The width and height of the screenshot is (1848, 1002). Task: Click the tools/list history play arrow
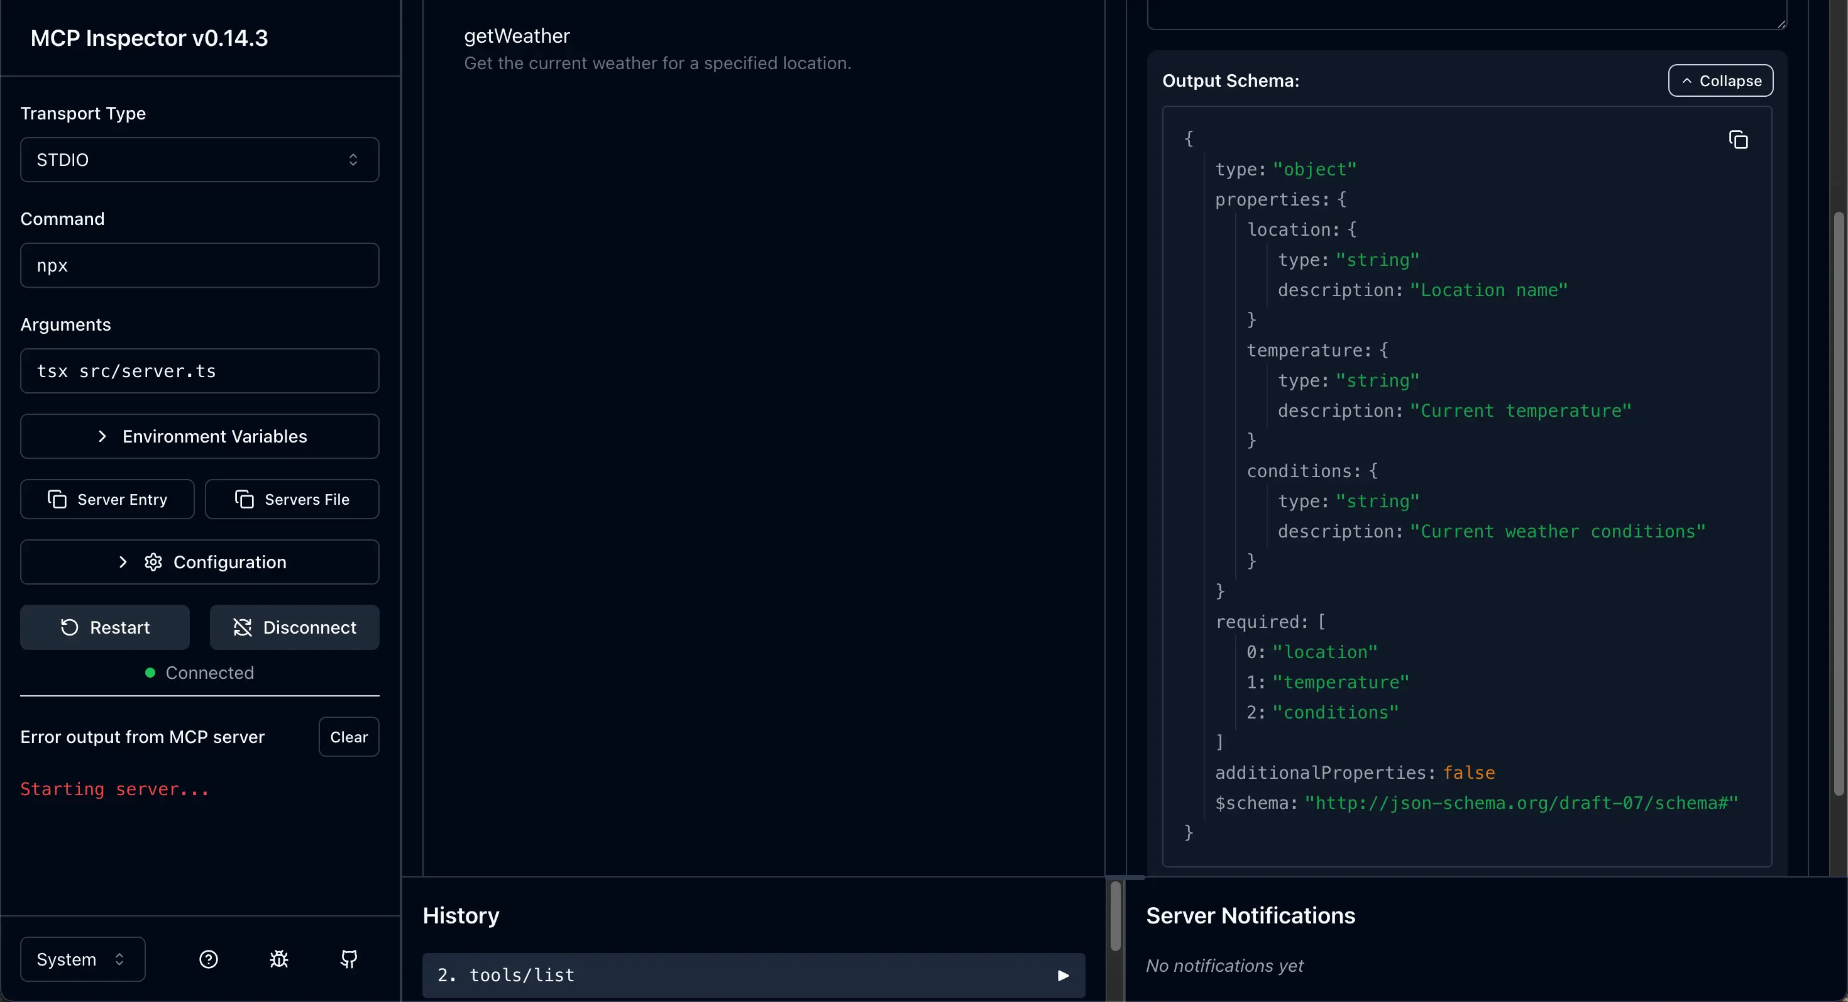pos(1063,976)
